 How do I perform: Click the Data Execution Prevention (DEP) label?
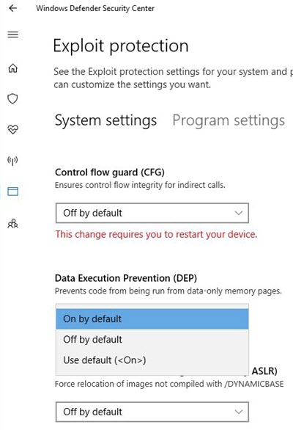[126, 278]
